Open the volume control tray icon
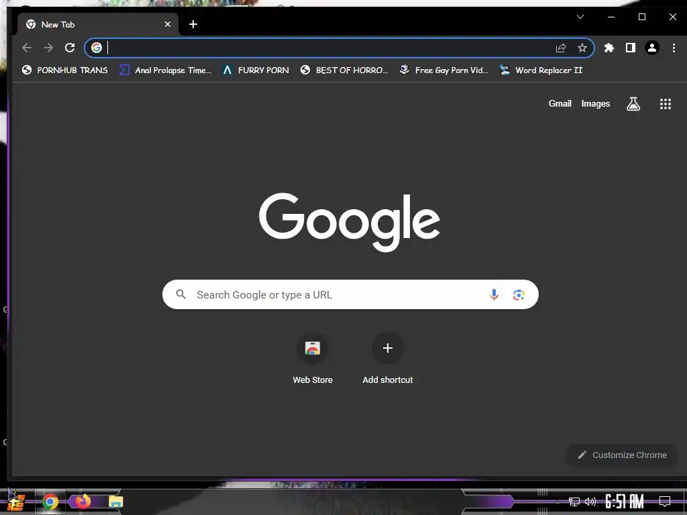This screenshot has width=687, height=515. (x=590, y=502)
